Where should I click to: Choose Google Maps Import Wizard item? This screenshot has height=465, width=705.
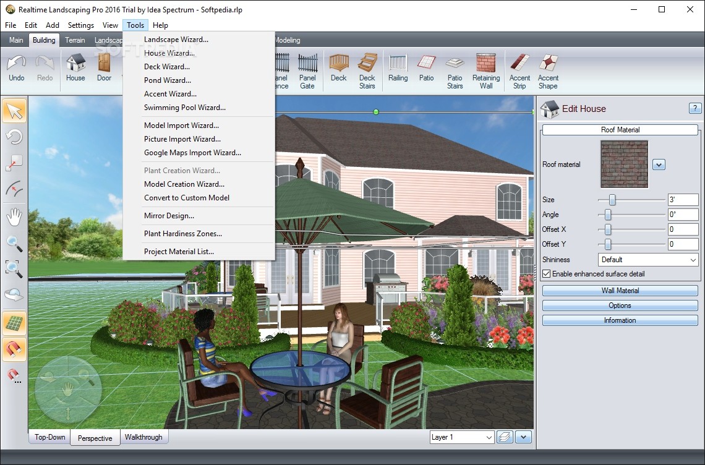coord(199,153)
